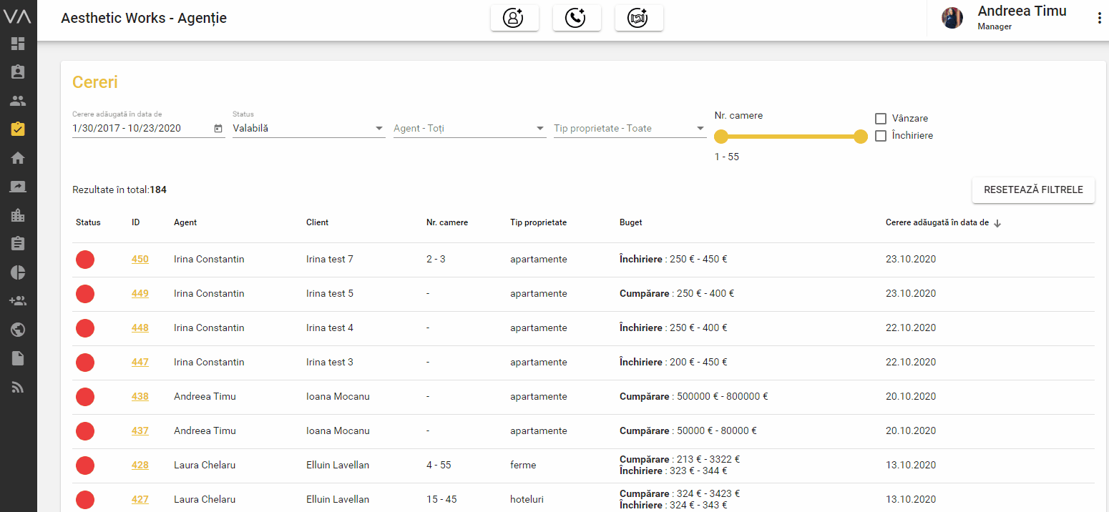This screenshot has width=1109, height=512.
Task: Click the globe icon in sidebar
Action: coord(18,330)
